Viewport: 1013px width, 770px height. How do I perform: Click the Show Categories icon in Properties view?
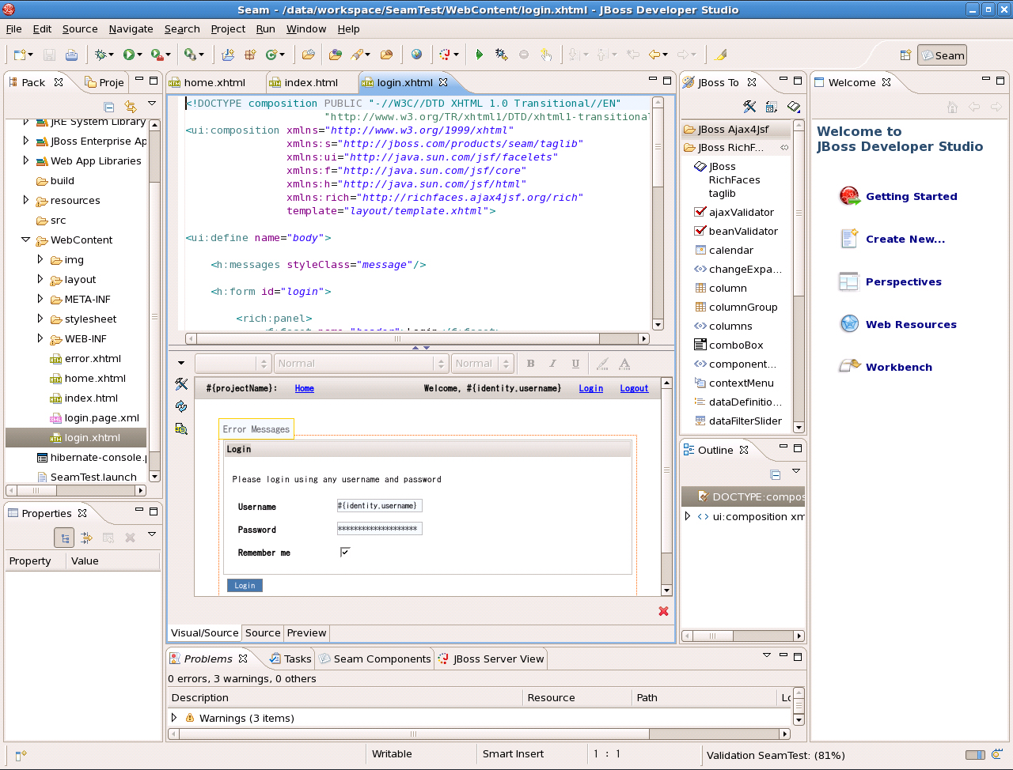pos(64,538)
